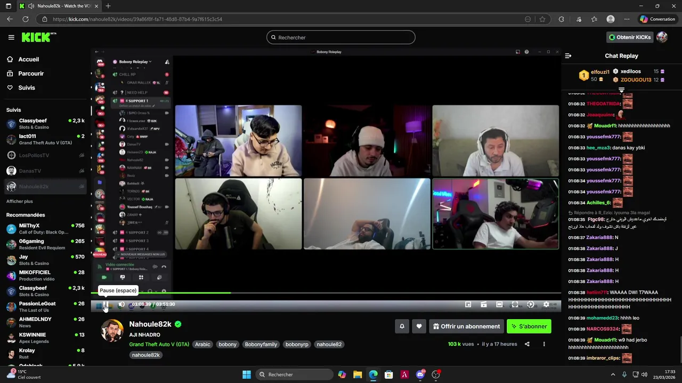Open recommended channel KSWINNIIE
682x383 pixels.
(46, 338)
